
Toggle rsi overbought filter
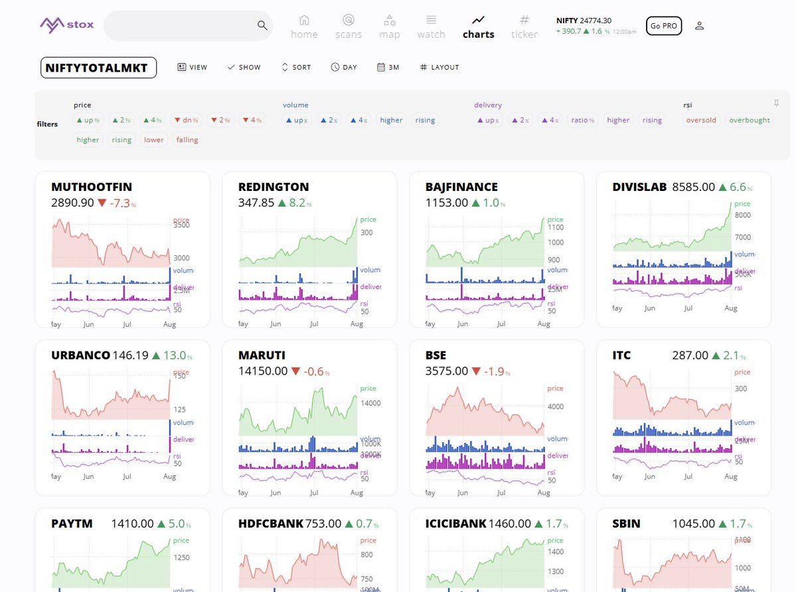tap(750, 120)
